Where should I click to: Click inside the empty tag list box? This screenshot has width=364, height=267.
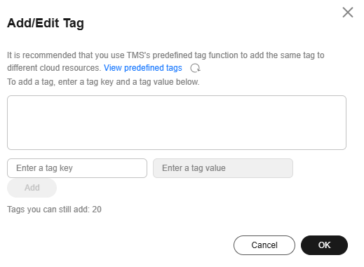177,123
